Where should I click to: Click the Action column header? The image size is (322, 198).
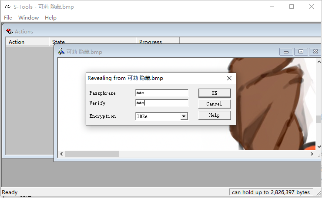(27, 42)
